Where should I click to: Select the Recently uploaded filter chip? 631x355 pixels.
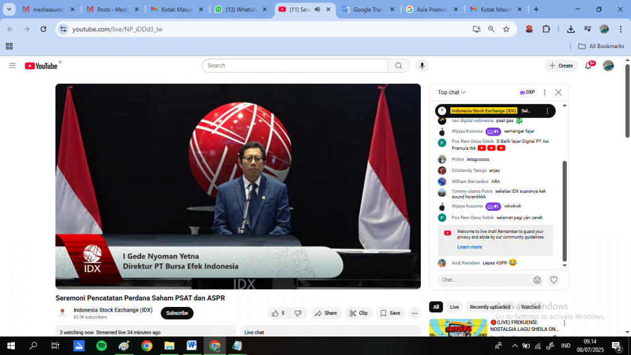(x=490, y=307)
